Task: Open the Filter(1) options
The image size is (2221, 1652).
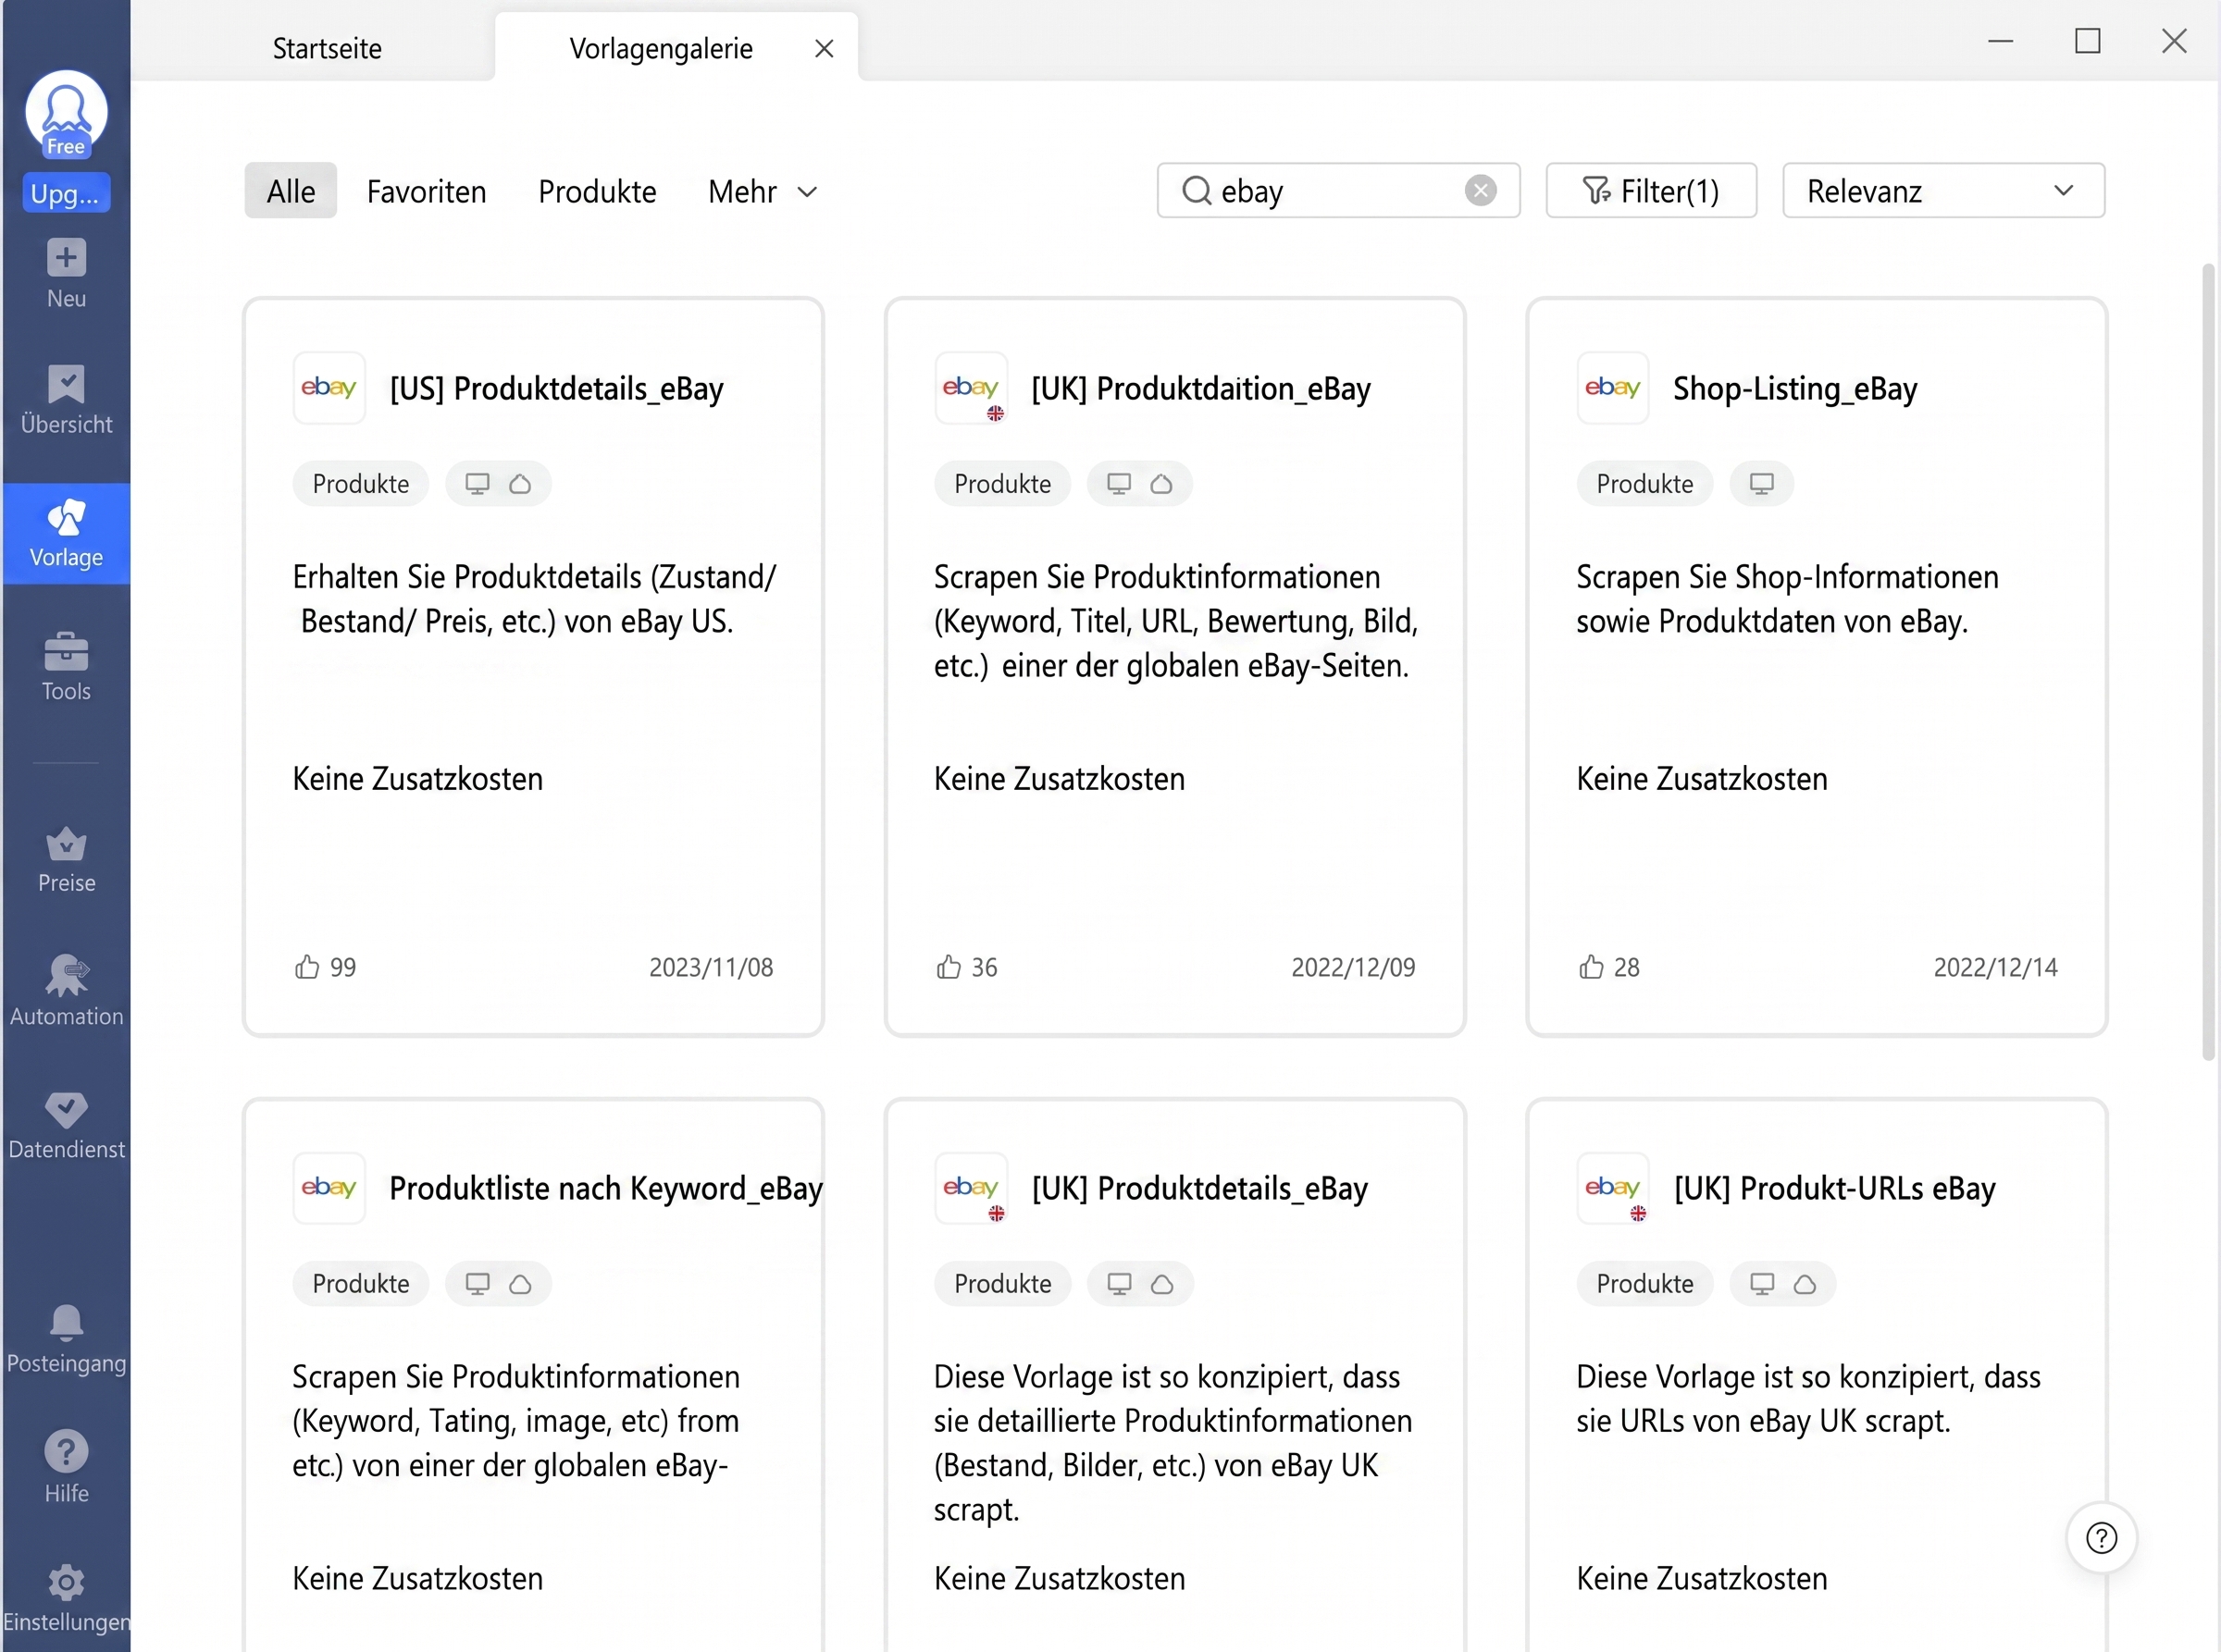Action: click(x=1651, y=190)
